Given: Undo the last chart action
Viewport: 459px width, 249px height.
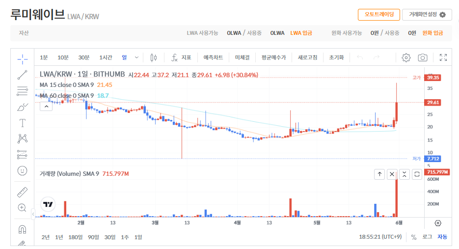Looking at the screenshot, I should [360, 57].
